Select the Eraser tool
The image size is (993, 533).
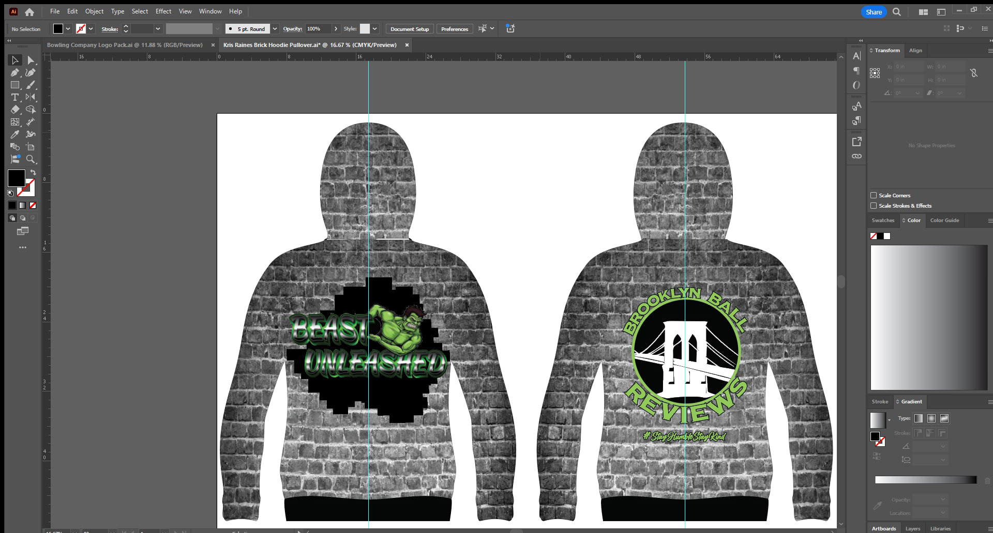(x=15, y=109)
